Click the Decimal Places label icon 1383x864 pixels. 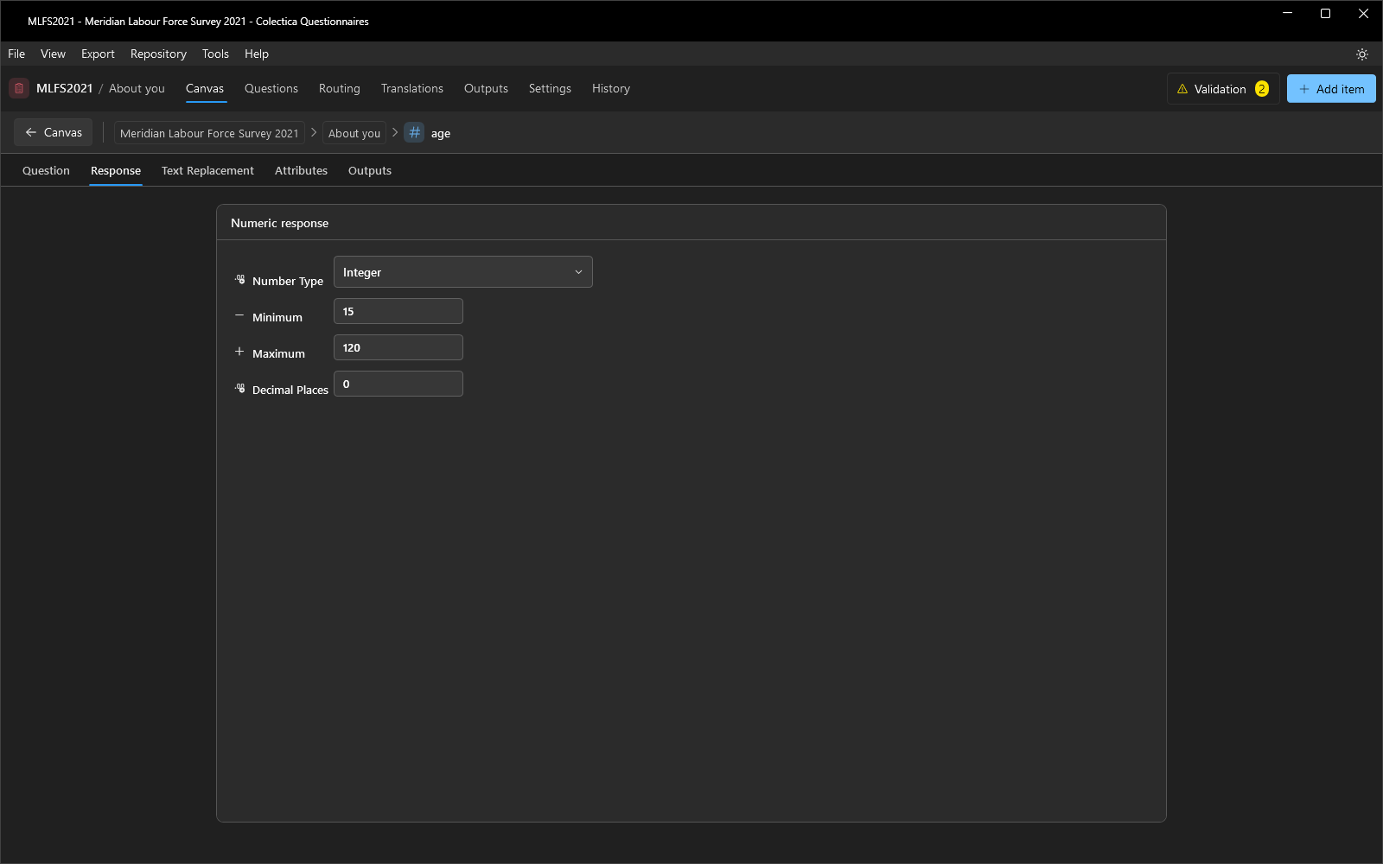click(x=240, y=389)
